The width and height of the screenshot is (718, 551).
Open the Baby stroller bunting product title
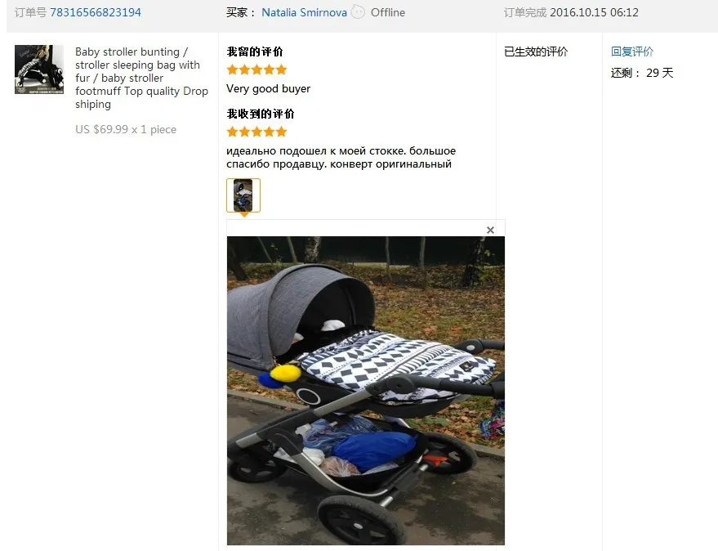(x=141, y=78)
